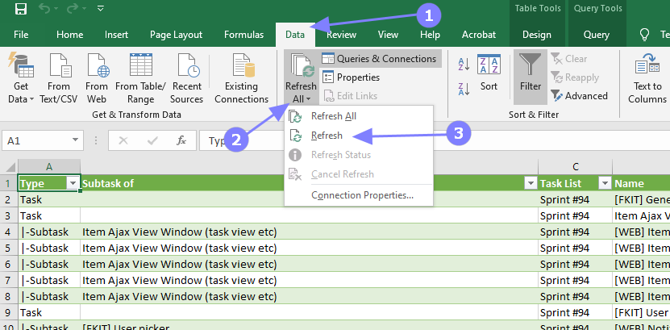Viewport: 670px width, 330px height.
Task: Click the Insert Function fx button
Action: (x=182, y=140)
